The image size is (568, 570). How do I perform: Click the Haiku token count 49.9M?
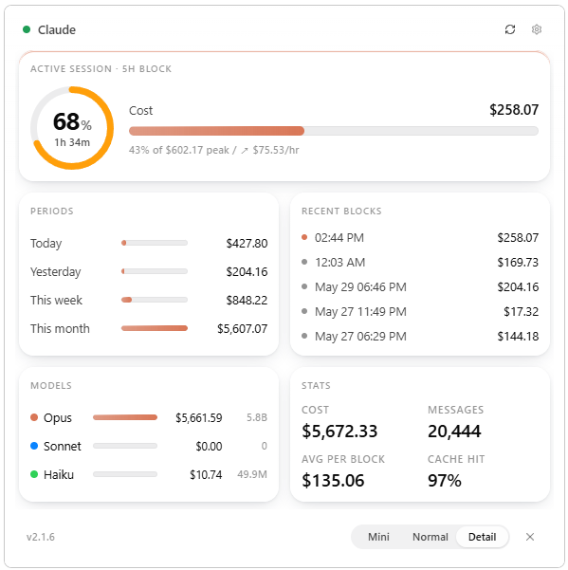[252, 474]
